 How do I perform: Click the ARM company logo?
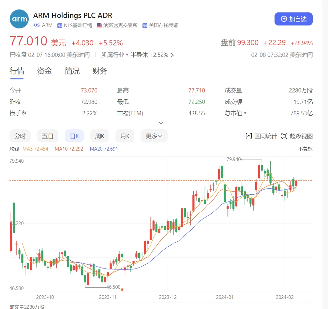pyautogui.click(x=19, y=19)
